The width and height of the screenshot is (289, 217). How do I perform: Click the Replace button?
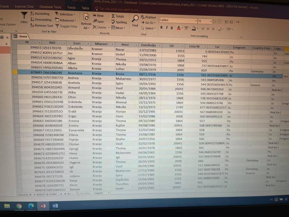[x=148, y=17]
